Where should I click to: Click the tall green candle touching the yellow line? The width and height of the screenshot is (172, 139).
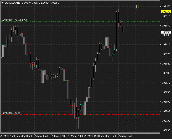pyautogui.click(x=116, y=31)
